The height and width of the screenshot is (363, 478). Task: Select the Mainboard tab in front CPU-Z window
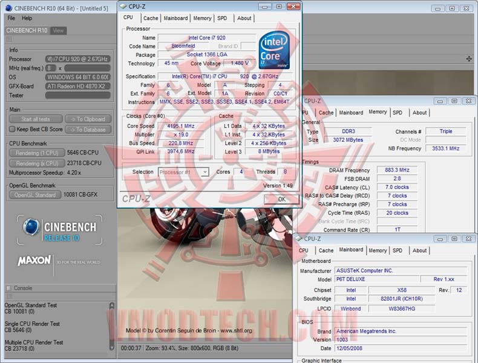point(175,18)
